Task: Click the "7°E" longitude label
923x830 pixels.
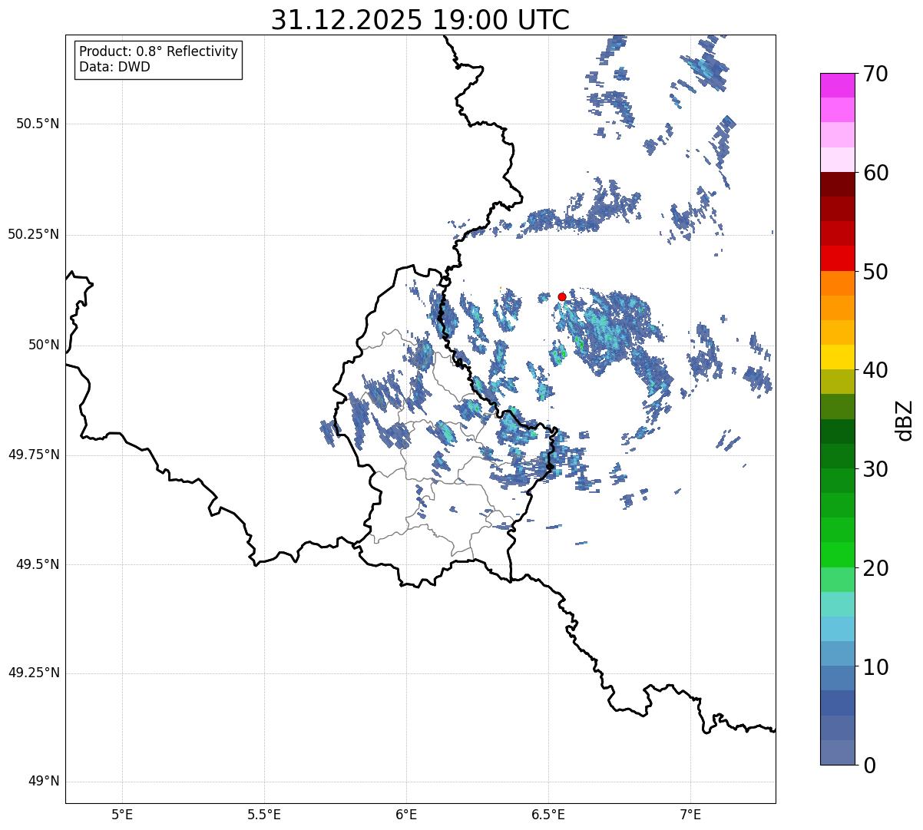Action: [x=690, y=814]
